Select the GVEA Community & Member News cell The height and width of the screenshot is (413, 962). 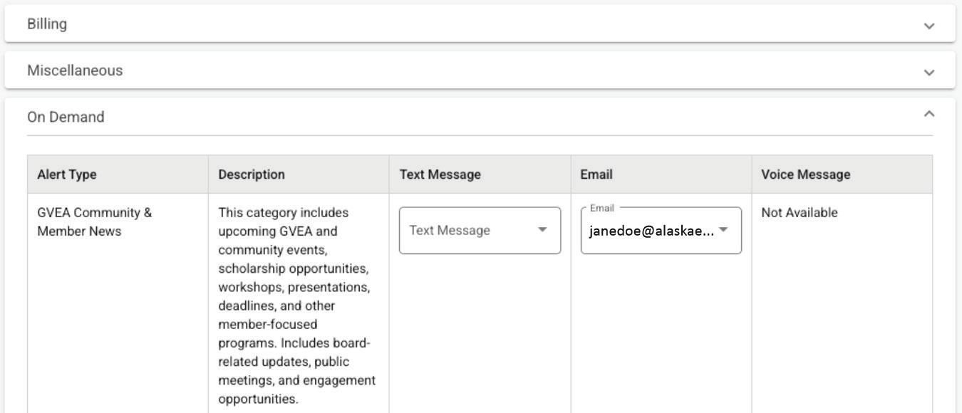[94, 221]
